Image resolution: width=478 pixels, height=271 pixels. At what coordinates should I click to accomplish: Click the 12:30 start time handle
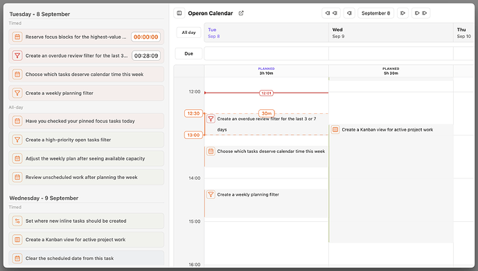[193, 113]
